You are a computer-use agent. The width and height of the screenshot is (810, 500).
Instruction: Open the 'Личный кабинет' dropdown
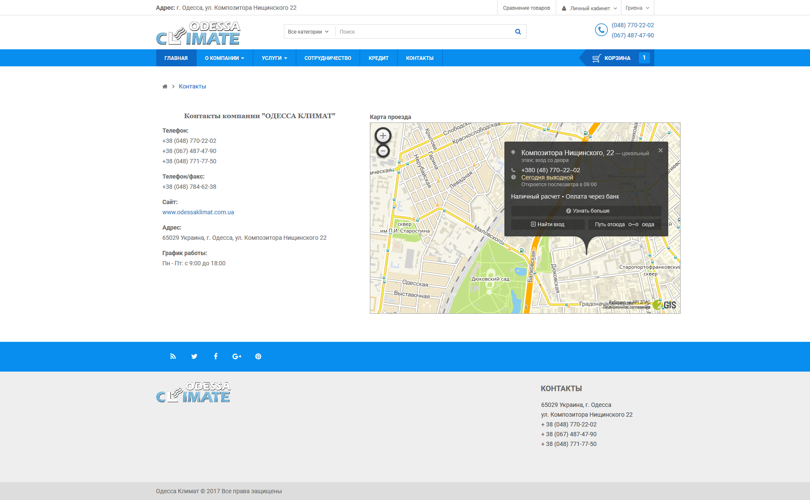tap(589, 8)
